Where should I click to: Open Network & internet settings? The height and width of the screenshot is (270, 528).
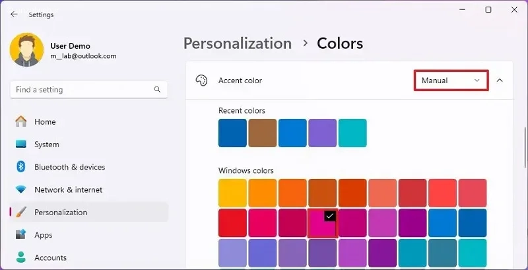point(89,189)
